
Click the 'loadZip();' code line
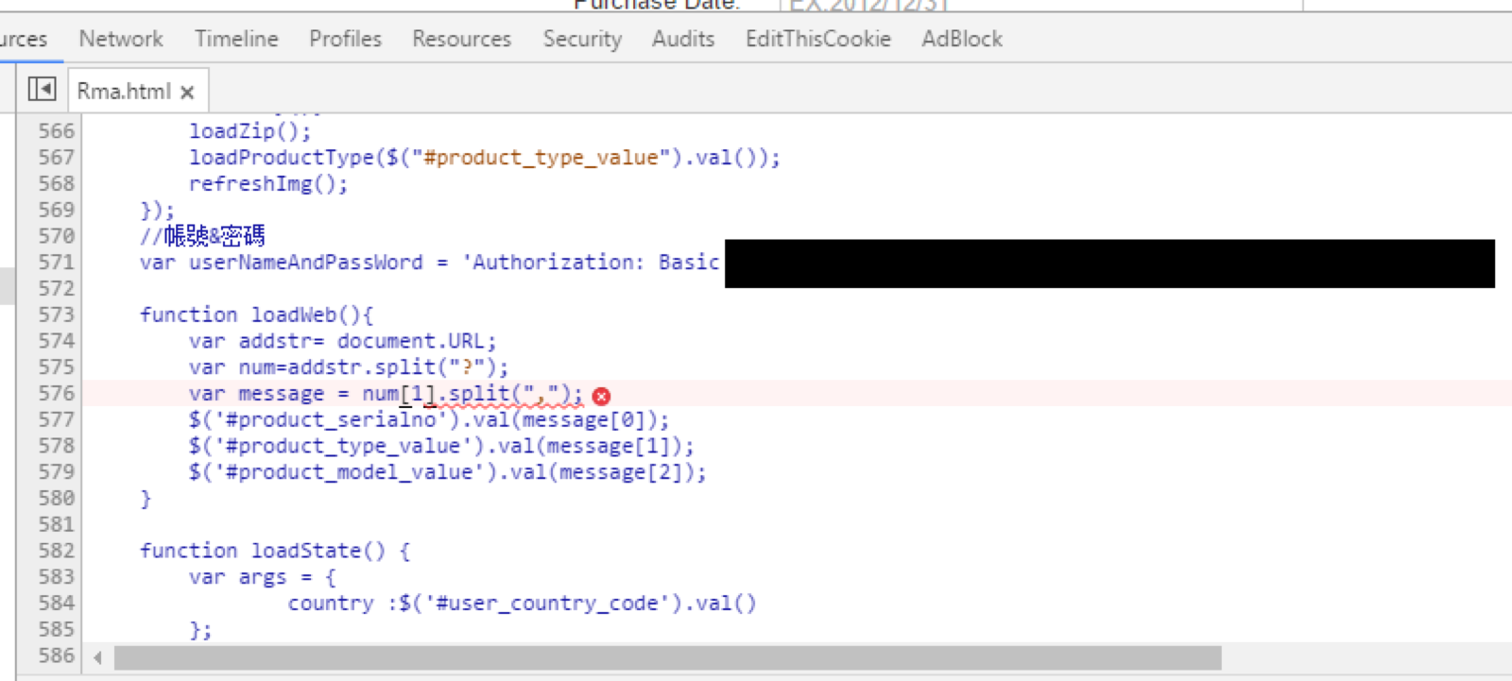coord(250,131)
